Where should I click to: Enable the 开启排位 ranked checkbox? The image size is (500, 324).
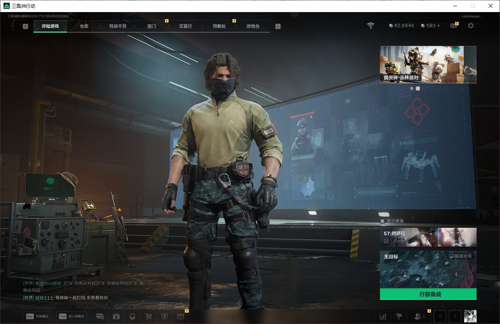point(386,241)
